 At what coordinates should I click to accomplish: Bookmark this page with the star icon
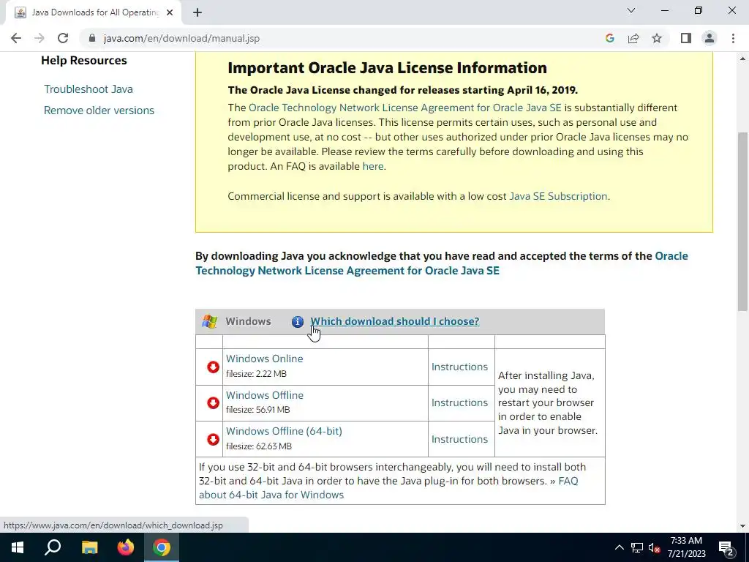click(x=657, y=38)
